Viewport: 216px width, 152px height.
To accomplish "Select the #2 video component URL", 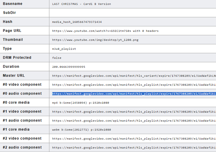I will (134, 139).
